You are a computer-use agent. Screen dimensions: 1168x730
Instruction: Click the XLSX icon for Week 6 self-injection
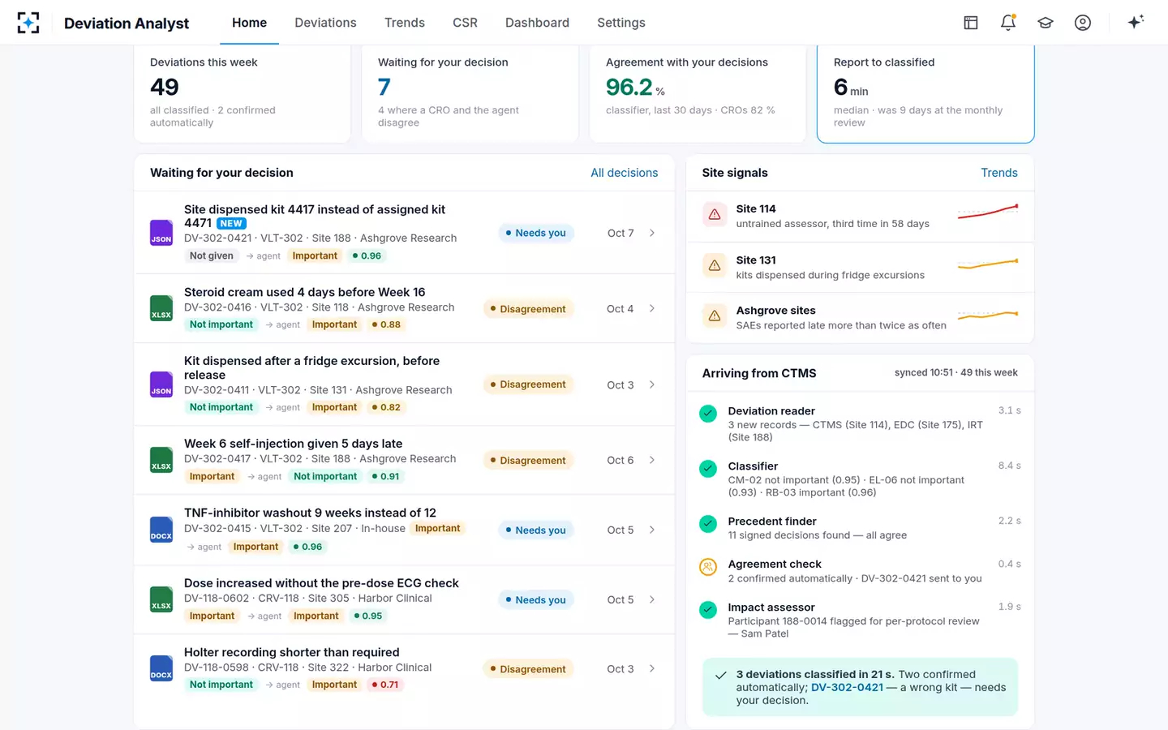click(x=161, y=460)
